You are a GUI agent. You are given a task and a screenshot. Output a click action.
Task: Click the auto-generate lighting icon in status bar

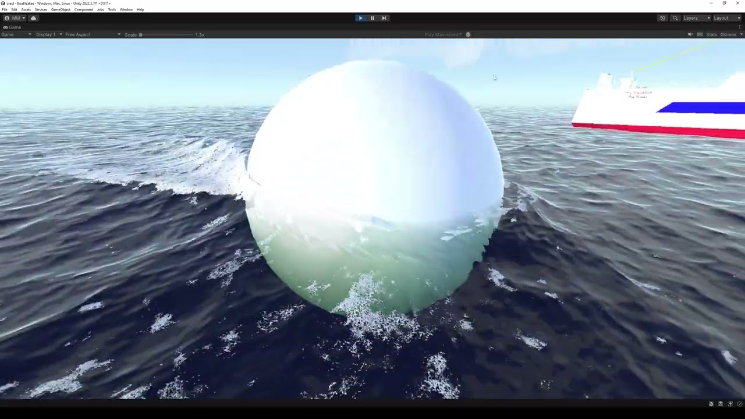730,404
